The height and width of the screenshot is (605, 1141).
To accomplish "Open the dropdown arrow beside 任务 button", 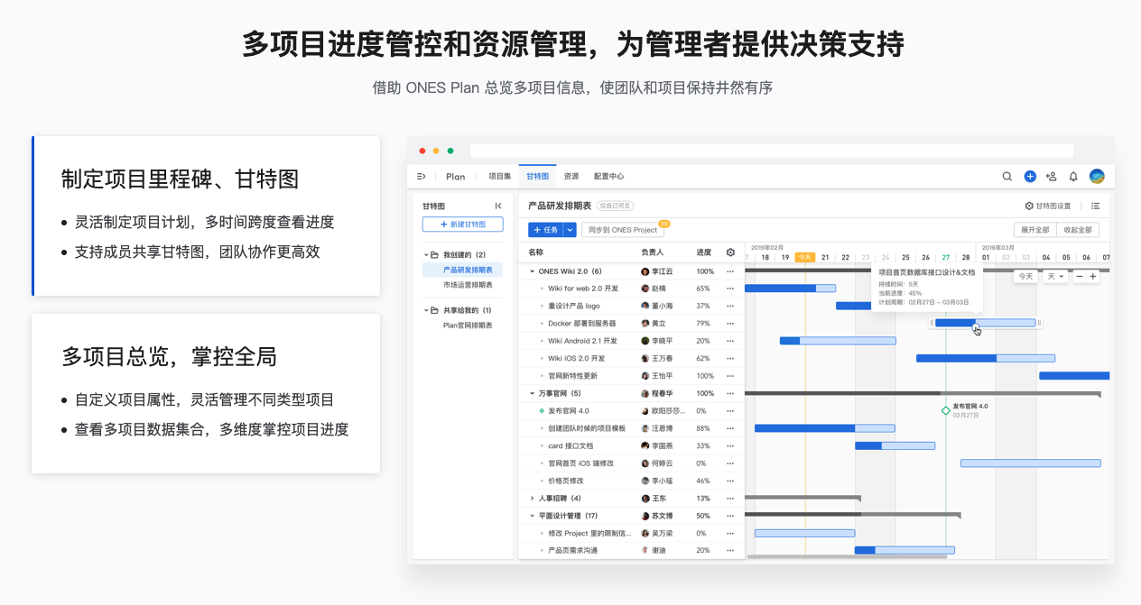I will pyautogui.click(x=570, y=230).
